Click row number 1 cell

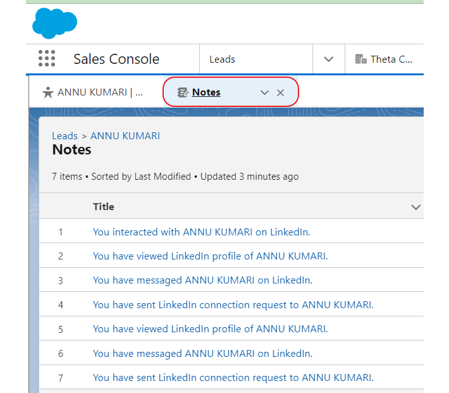(61, 232)
